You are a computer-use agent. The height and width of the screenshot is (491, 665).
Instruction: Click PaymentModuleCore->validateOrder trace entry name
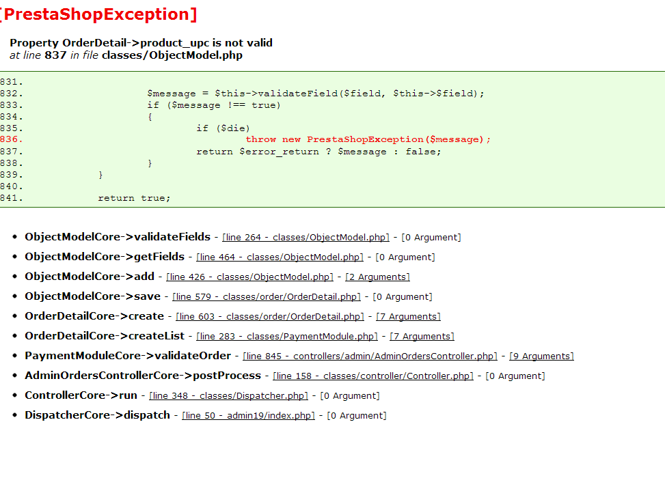pos(128,355)
